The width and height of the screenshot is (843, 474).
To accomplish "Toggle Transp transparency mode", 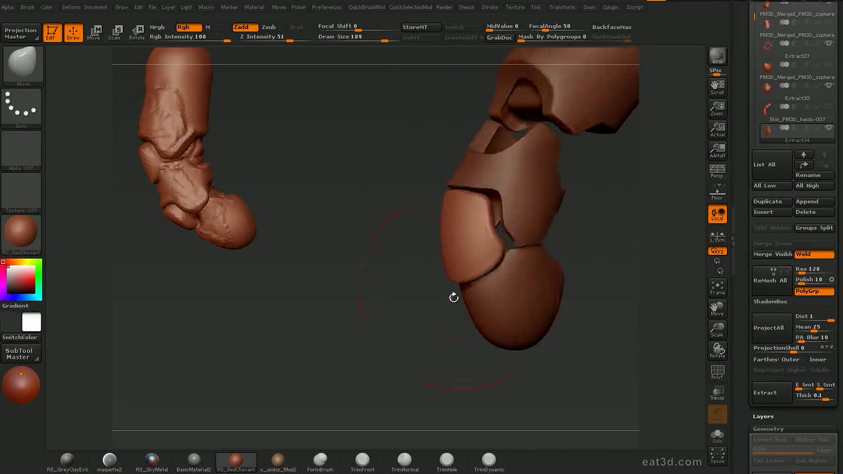I will 717,393.
